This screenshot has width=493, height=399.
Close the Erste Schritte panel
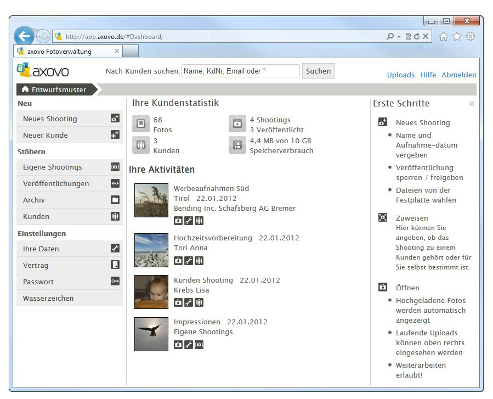(x=472, y=104)
